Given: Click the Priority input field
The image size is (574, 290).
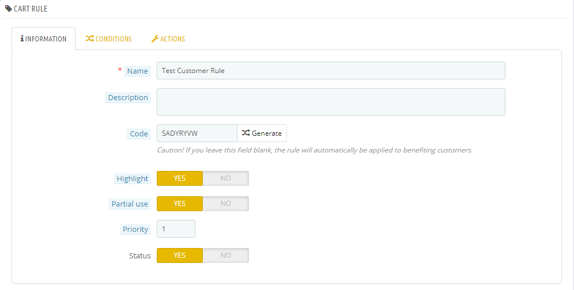Looking at the screenshot, I should click(x=176, y=228).
